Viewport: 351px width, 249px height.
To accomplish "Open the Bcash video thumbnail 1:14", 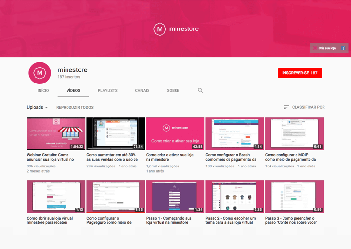I will point(235,134).
